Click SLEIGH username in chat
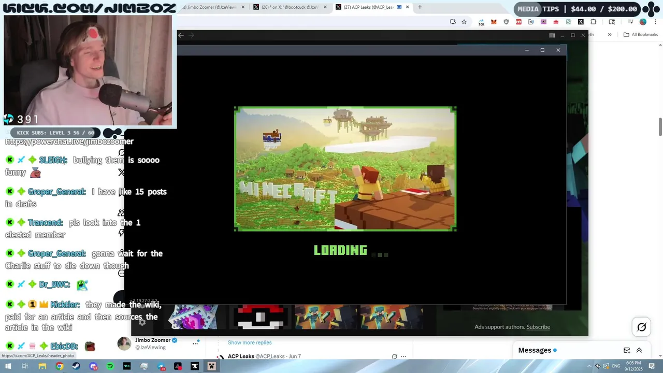This screenshot has height=373, width=663. click(x=53, y=160)
